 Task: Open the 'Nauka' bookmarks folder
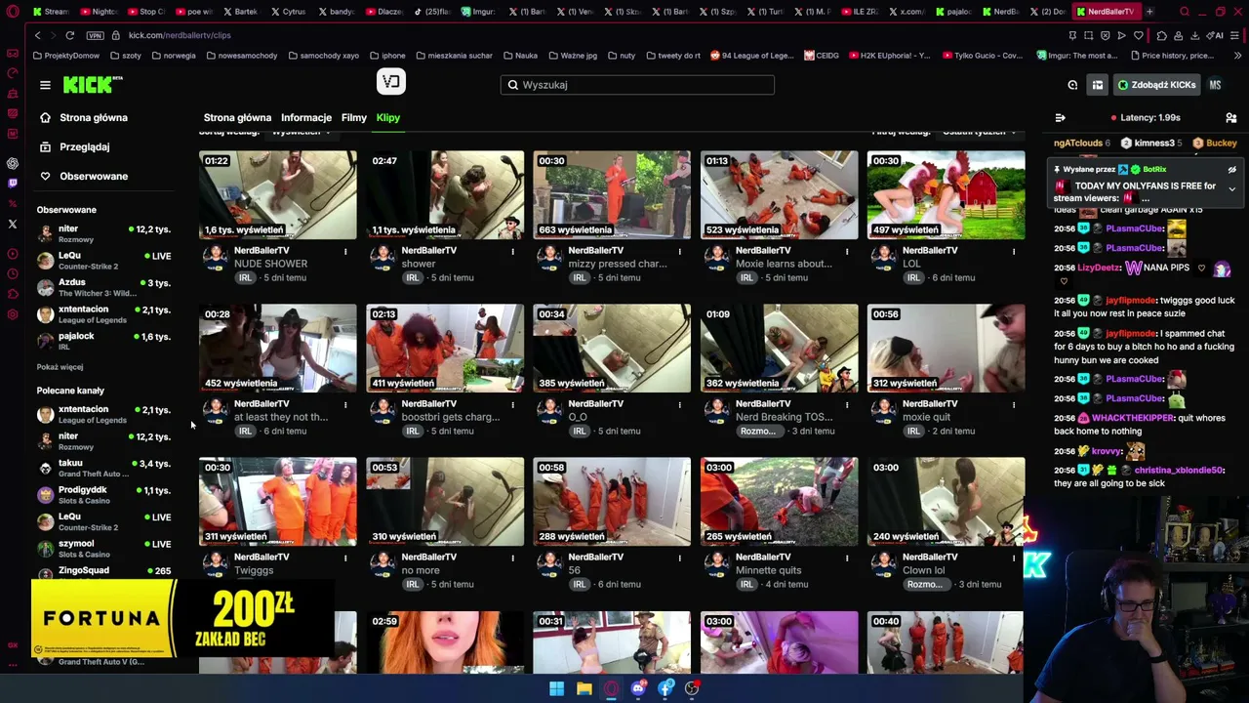520,56
